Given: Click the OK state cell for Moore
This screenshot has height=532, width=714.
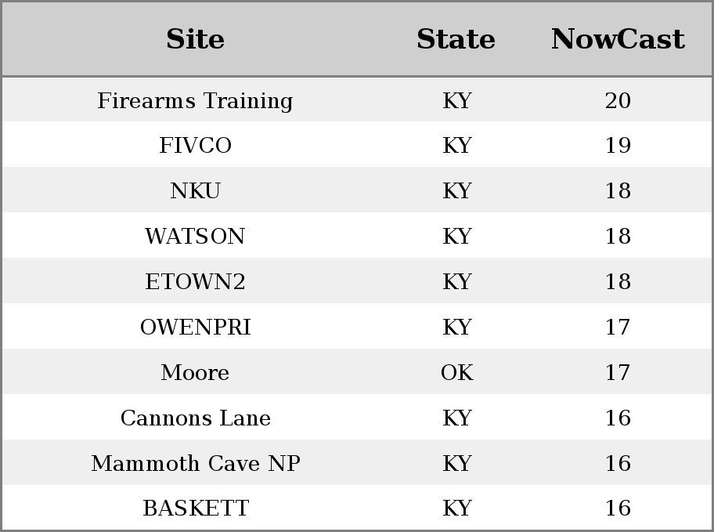Looking at the screenshot, I should click(x=456, y=372).
